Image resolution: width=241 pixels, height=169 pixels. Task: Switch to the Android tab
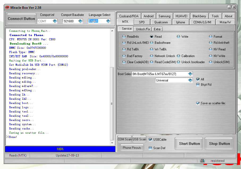(149, 16)
